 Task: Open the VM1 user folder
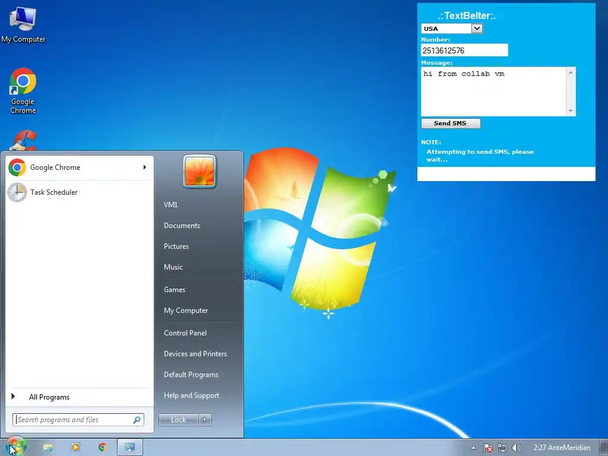click(x=170, y=205)
